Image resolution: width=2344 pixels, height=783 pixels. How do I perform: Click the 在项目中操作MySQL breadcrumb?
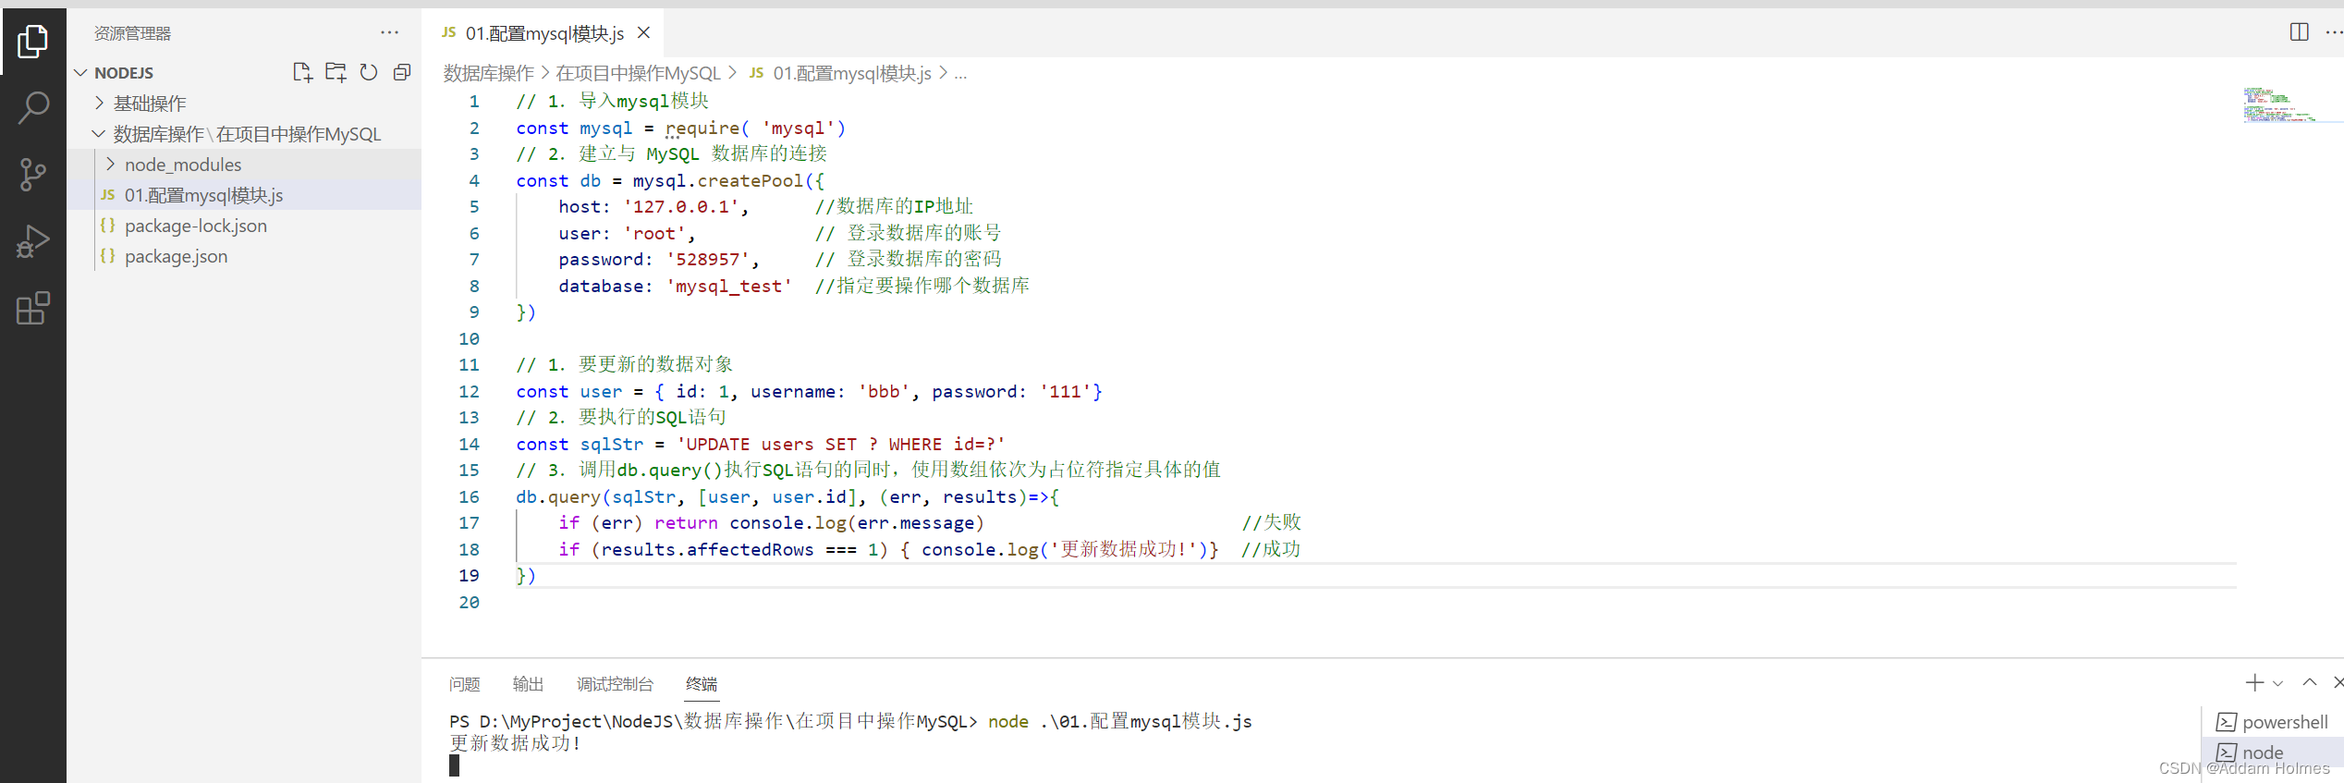(x=638, y=73)
